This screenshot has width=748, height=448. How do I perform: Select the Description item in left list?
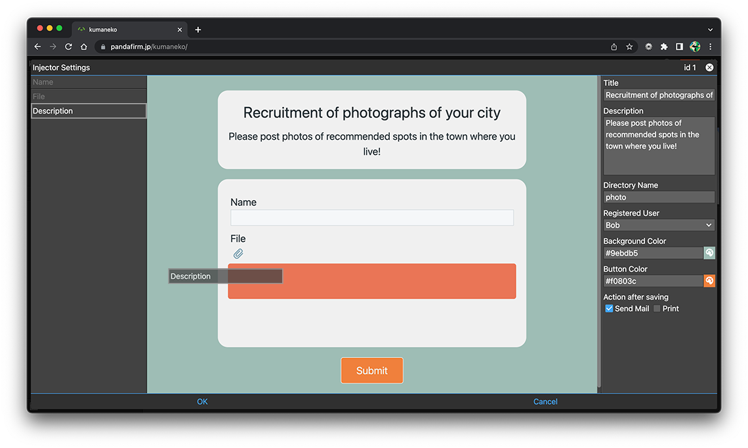coord(89,111)
